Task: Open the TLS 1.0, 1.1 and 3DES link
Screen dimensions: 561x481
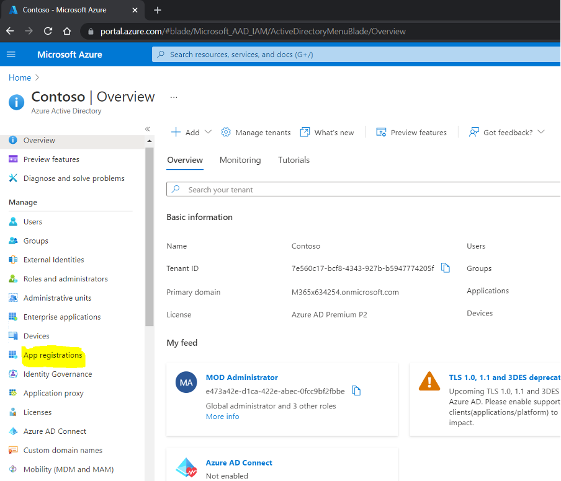Action: click(505, 377)
